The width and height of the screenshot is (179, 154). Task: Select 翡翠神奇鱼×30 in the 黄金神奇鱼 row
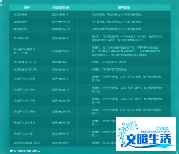(61, 29)
